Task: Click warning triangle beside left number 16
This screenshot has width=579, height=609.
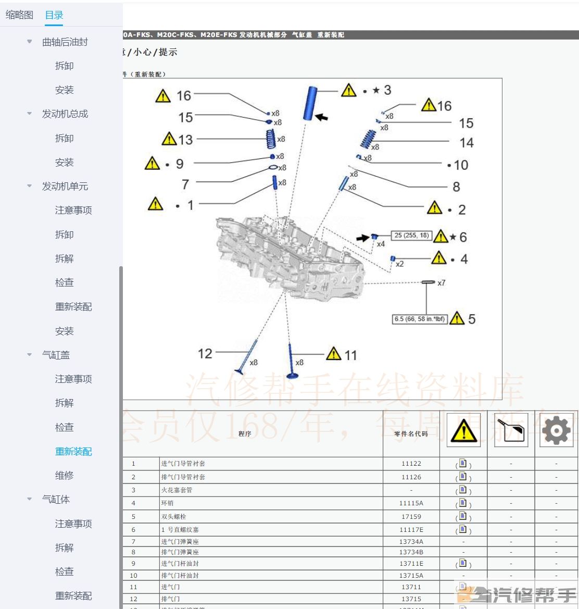Action: [163, 96]
